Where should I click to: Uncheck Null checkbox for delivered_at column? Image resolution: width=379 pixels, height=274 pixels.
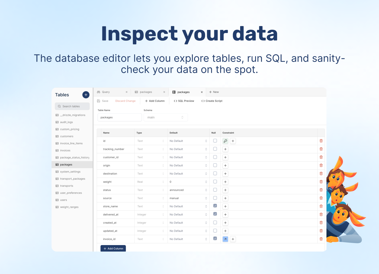pos(215,214)
